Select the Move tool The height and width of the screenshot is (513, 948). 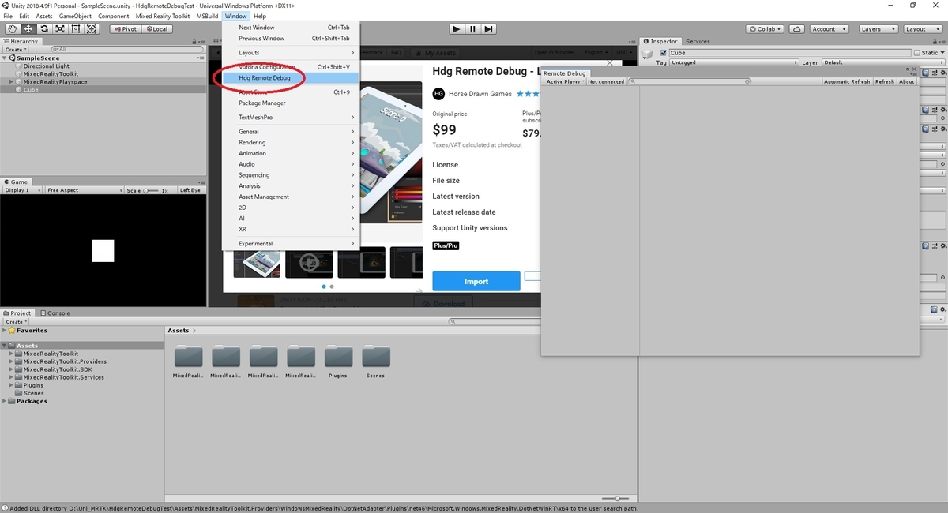pos(28,29)
